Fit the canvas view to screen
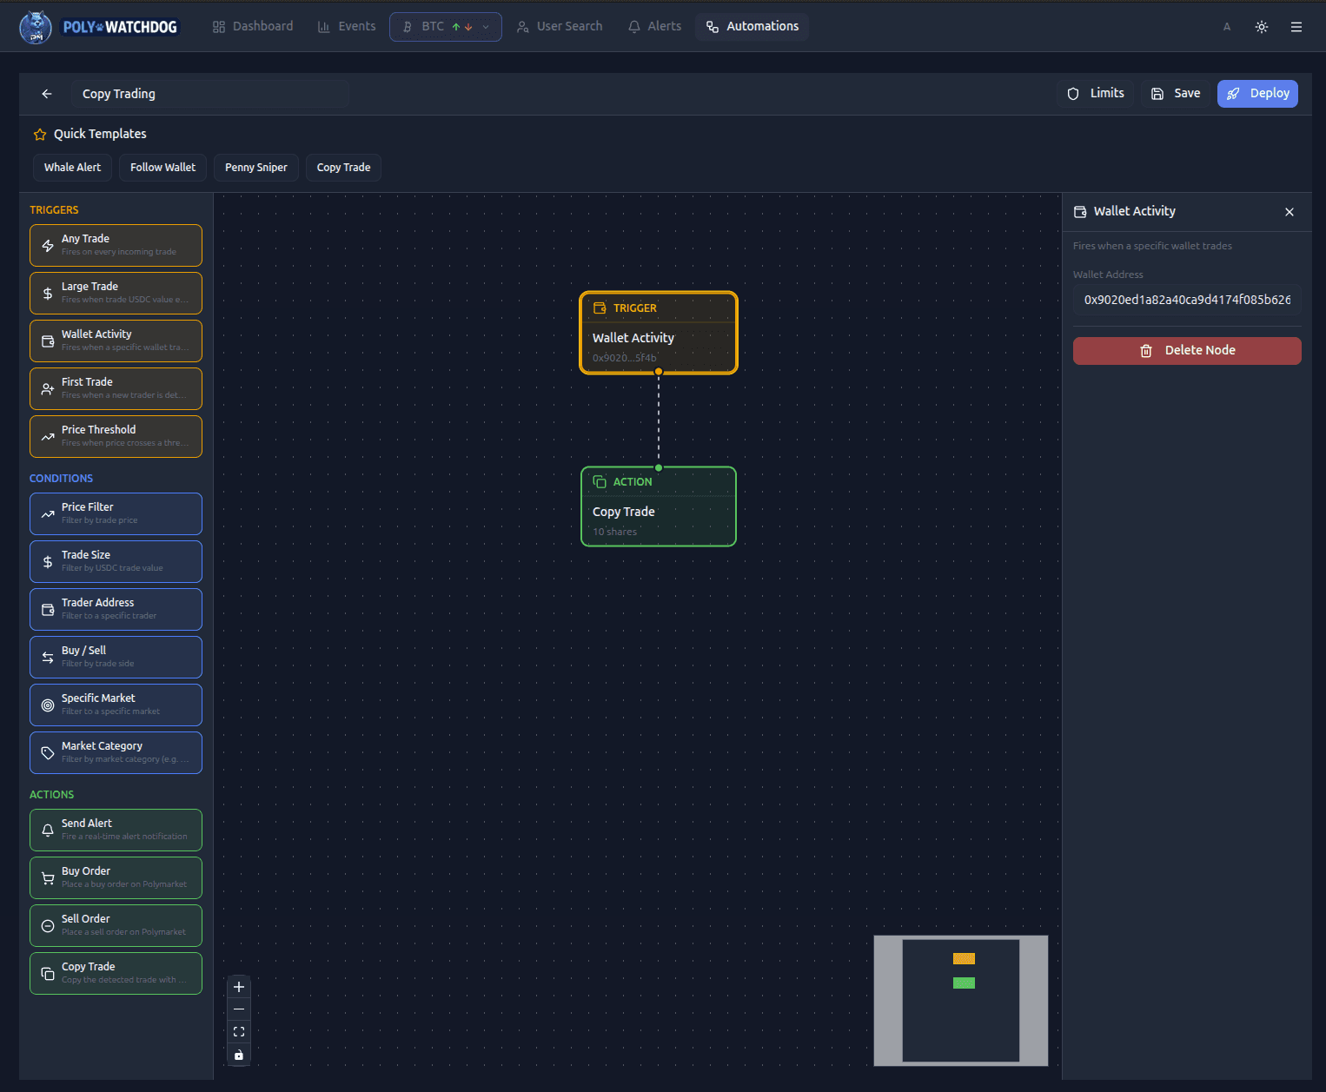This screenshot has width=1326, height=1092. pos(239,1032)
